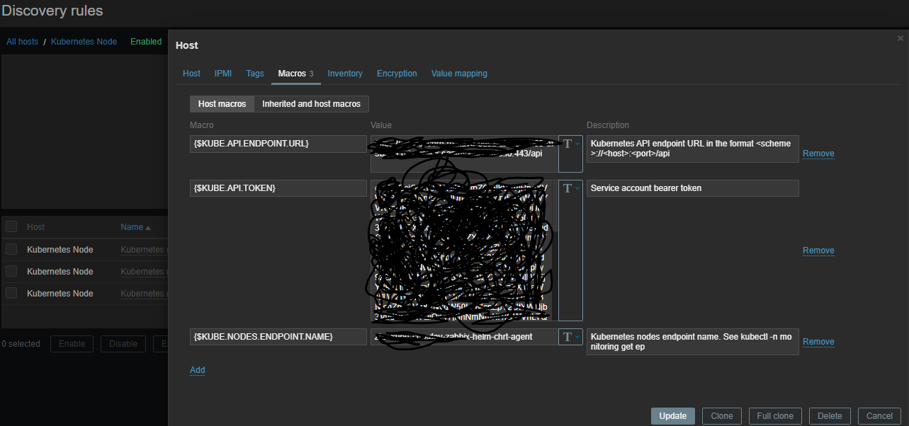The height and width of the screenshot is (426, 909).
Task: Click the Full clone button
Action: point(775,416)
